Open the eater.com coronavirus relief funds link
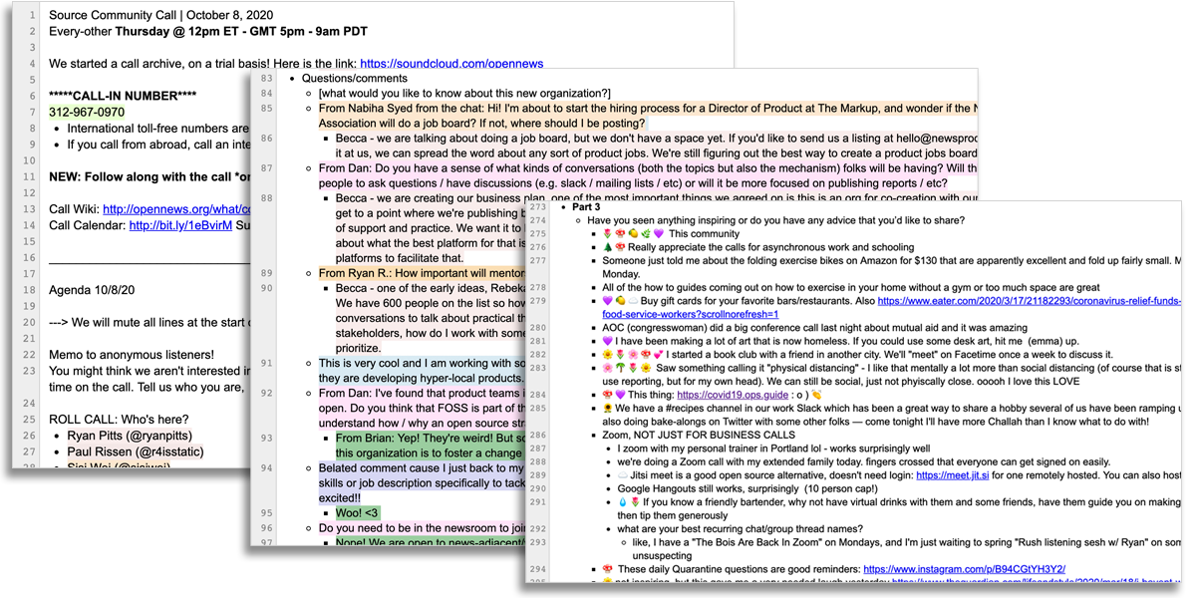Screen dimensions: 1196x598 pyautogui.click(x=1030, y=300)
